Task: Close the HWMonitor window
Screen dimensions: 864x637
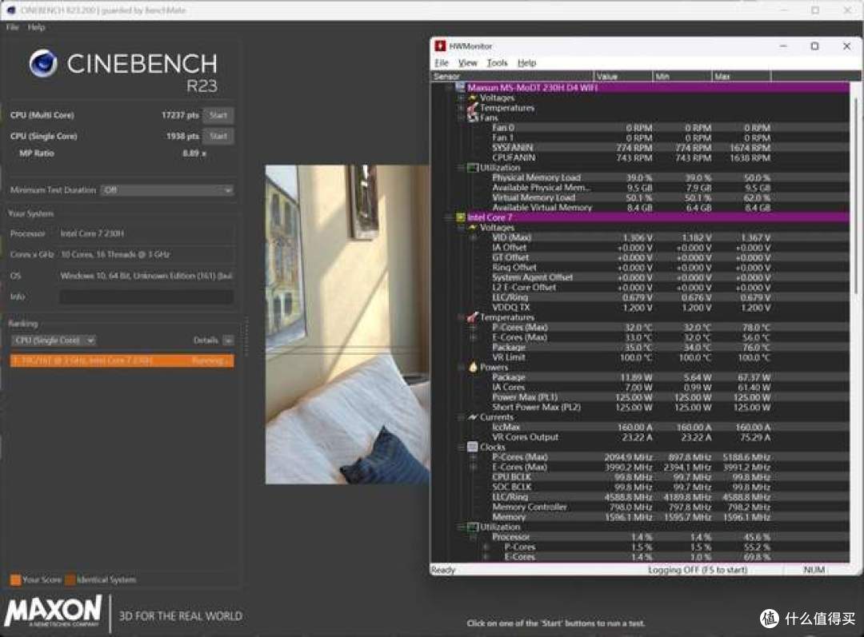Action: click(x=847, y=46)
